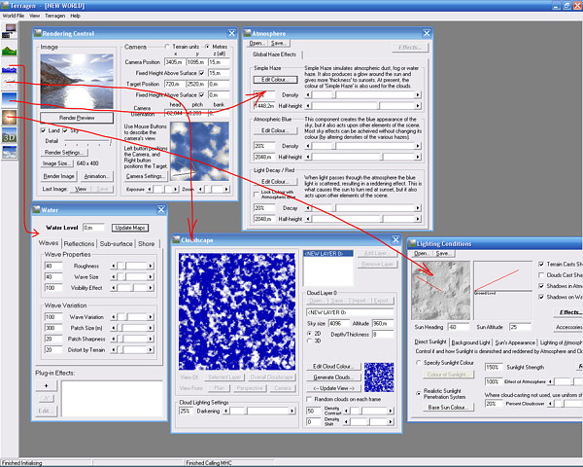
Task: Click the large blue Cloudscape preview image
Action: coord(237,311)
